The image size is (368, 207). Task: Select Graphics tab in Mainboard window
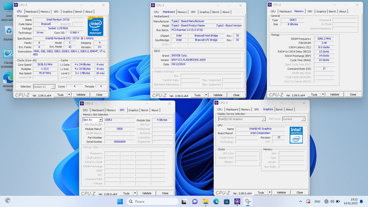pos(204,12)
